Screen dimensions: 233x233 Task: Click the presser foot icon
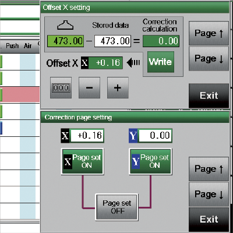pyautogui.click(x=65, y=25)
